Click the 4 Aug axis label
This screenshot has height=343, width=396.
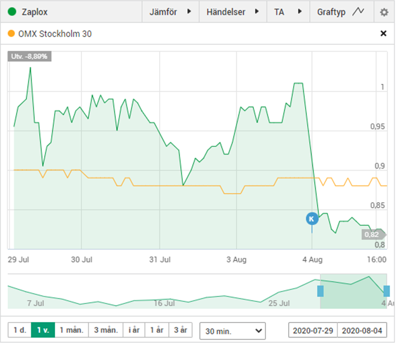(x=312, y=259)
